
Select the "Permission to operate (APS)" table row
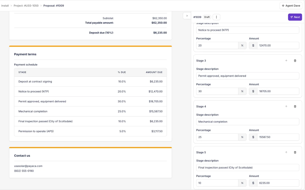(x=90, y=131)
